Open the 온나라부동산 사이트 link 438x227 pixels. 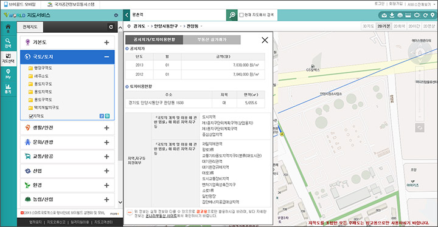click(161, 216)
